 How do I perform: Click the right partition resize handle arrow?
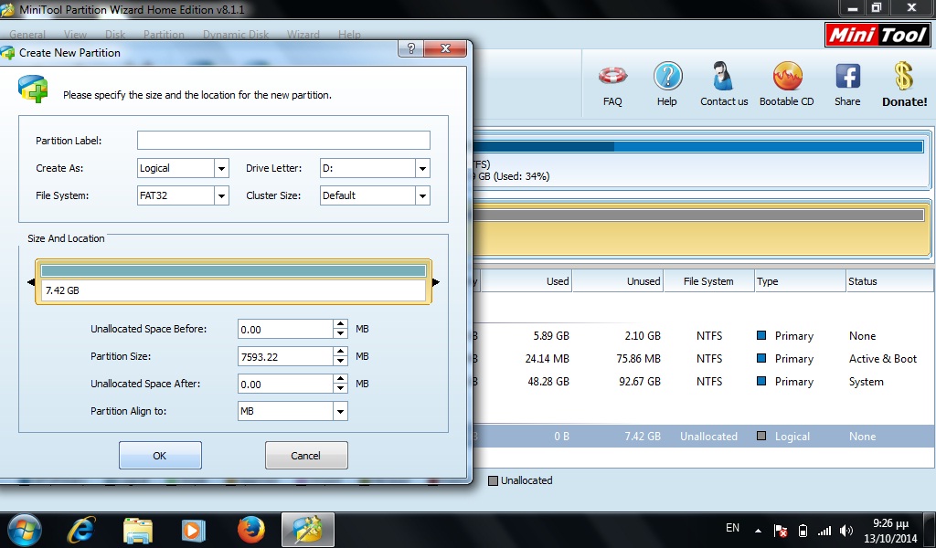[436, 282]
